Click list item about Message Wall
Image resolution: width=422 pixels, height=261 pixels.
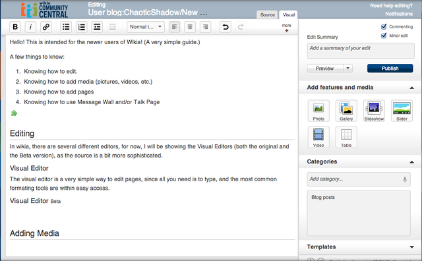click(x=92, y=102)
